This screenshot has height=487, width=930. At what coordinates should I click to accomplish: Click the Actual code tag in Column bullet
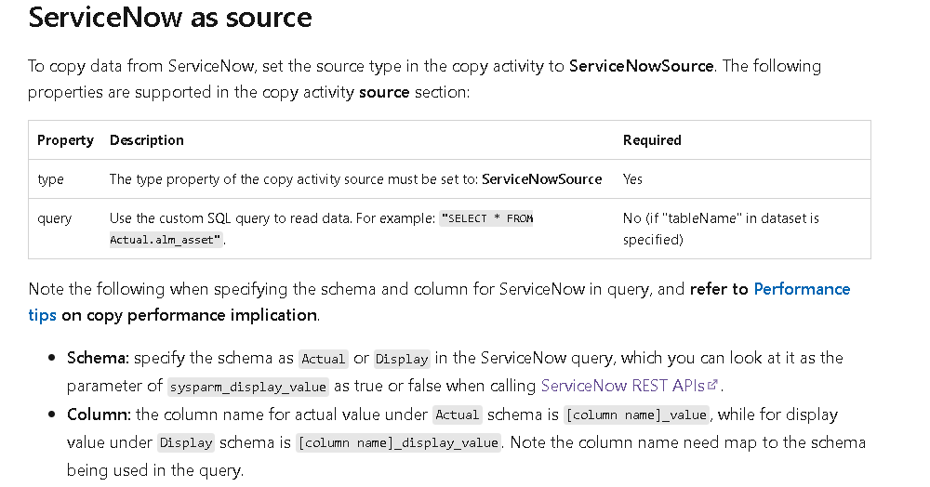pos(457,415)
